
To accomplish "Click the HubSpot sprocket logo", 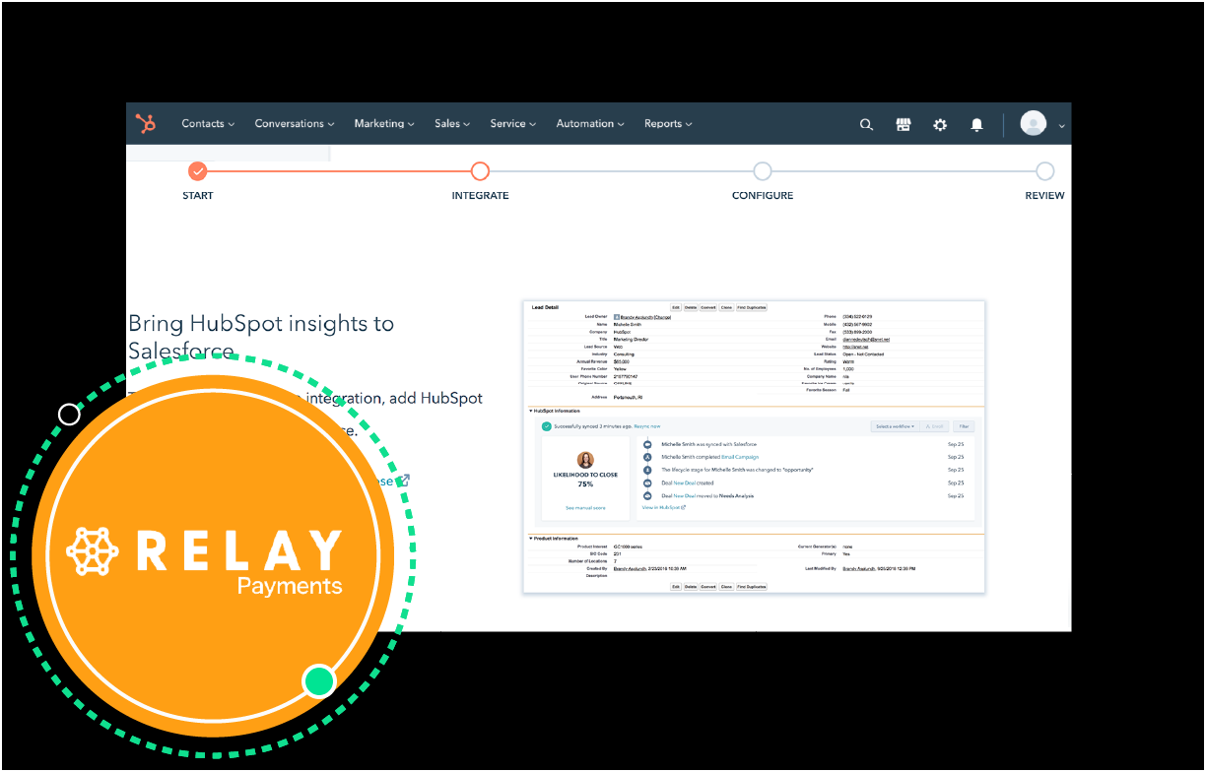I will 146,124.
